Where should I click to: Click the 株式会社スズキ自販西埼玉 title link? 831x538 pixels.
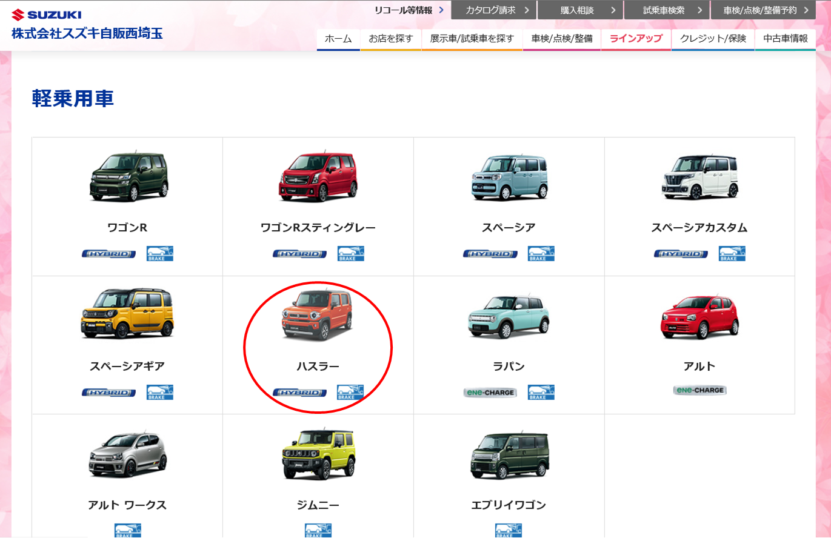tap(87, 33)
